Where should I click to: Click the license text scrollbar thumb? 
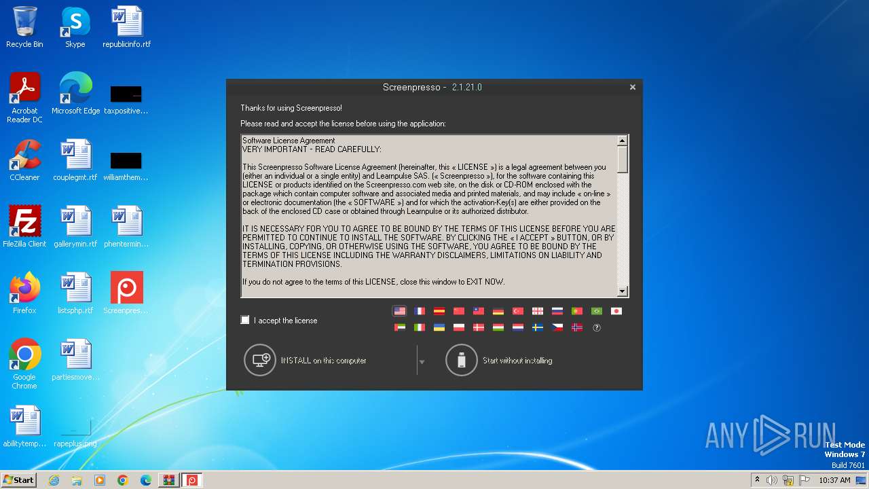pyautogui.click(x=622, y=160)
